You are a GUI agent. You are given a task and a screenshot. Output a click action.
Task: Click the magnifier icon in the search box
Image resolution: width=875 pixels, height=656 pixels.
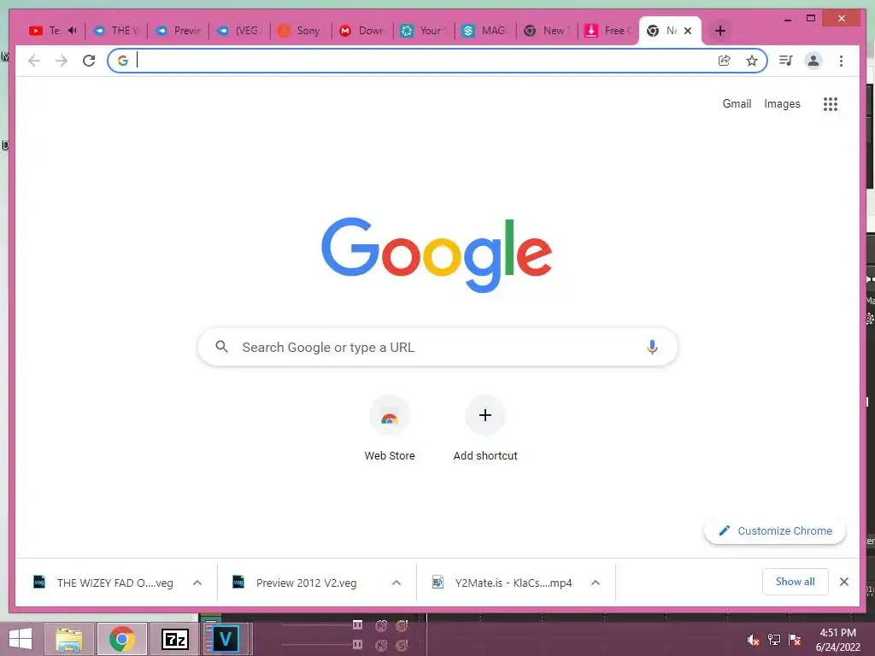(221, 347)
